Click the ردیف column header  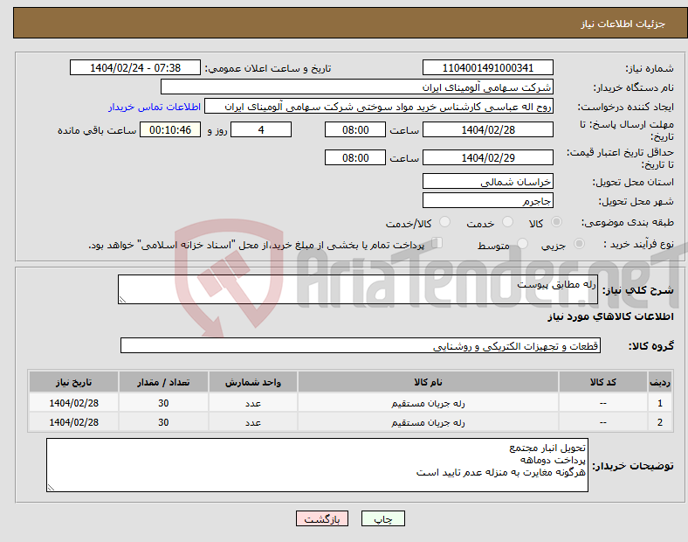(x=660, y=382)
